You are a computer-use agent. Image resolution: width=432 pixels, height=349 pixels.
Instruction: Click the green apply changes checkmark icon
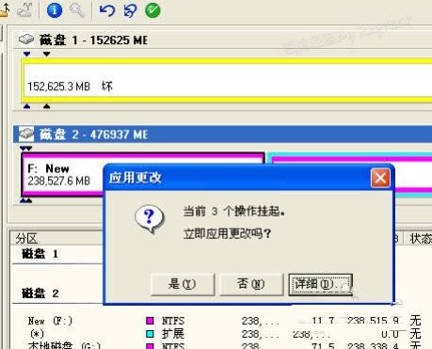pyautogui.click(x=152, y=10)
